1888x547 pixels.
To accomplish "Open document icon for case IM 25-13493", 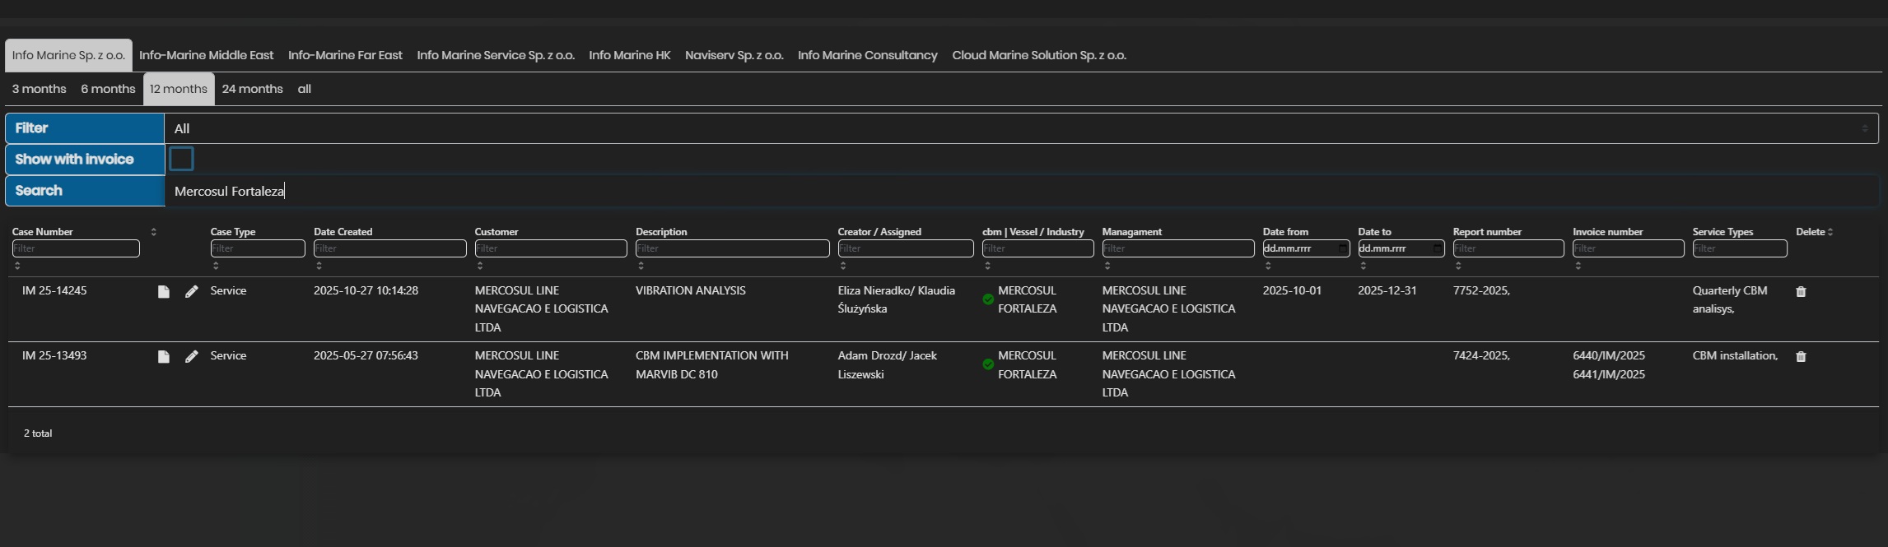I will coord(163,357).
